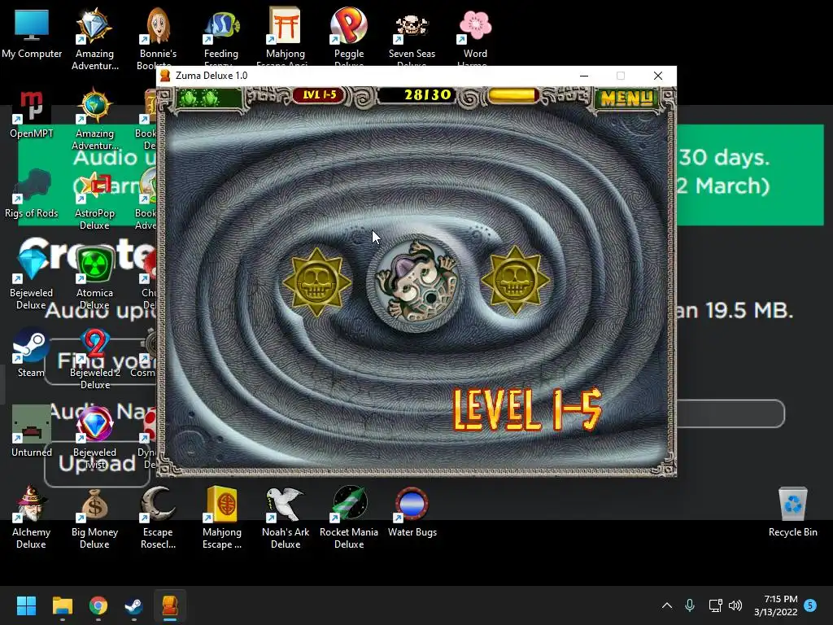
Task: Select Zuma Deluxe taskbar button
Action: click(169, 605)
